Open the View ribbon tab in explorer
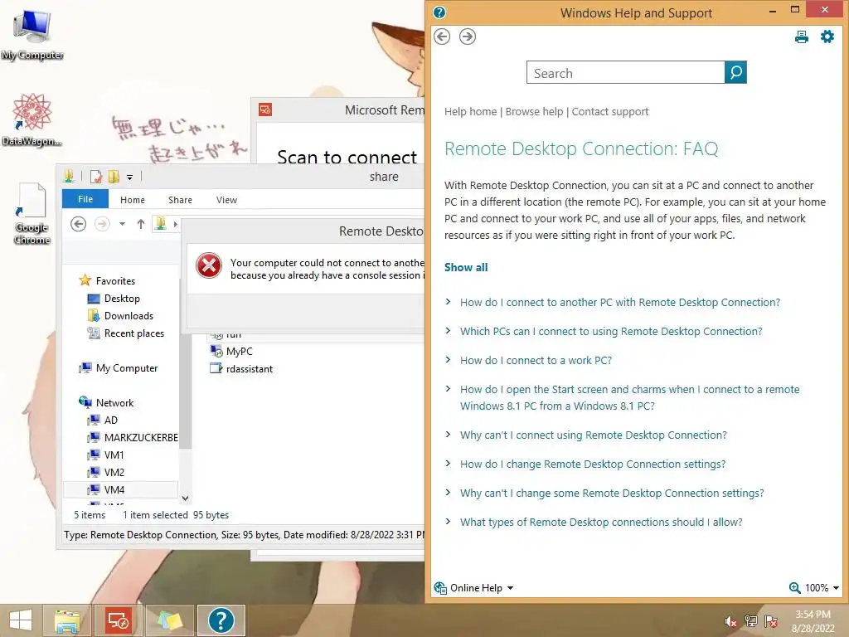The image size is (849, 637). (226, 200)
